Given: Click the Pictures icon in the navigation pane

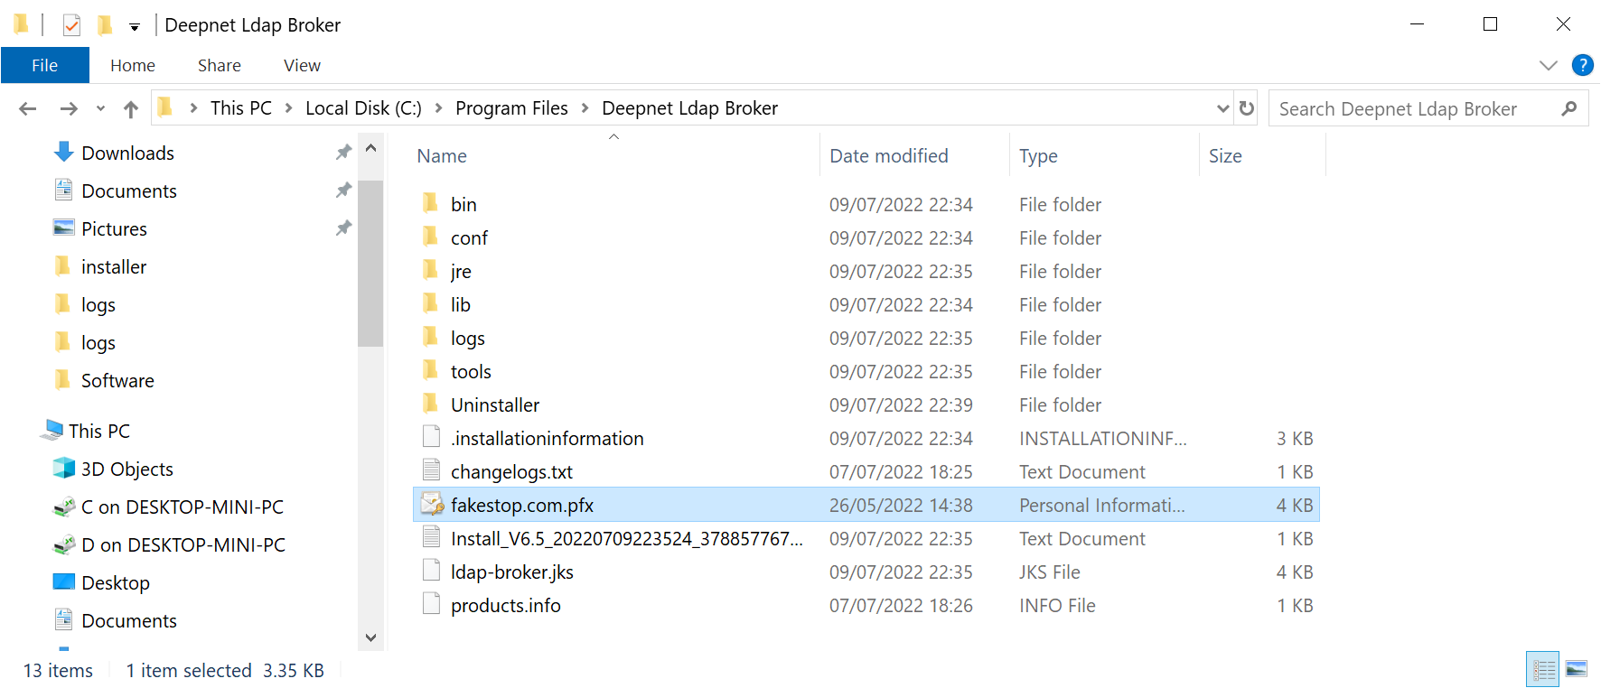Looking at the screenshot, I should [x=63, y=228].
